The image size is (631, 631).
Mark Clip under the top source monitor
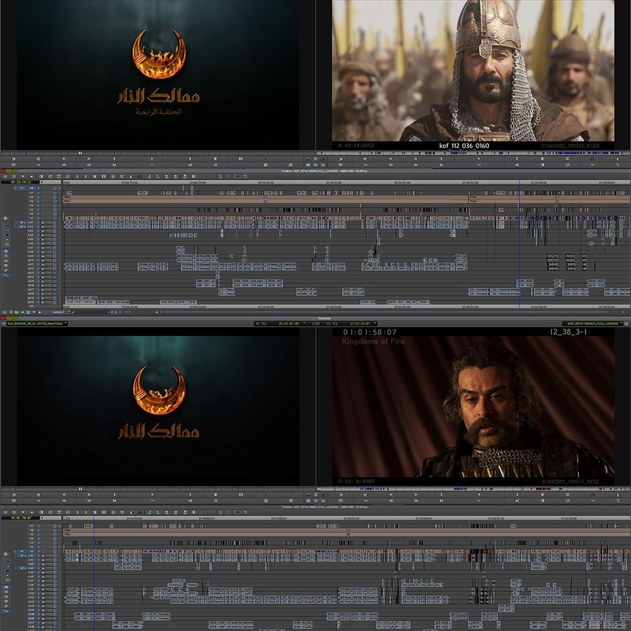215,159
